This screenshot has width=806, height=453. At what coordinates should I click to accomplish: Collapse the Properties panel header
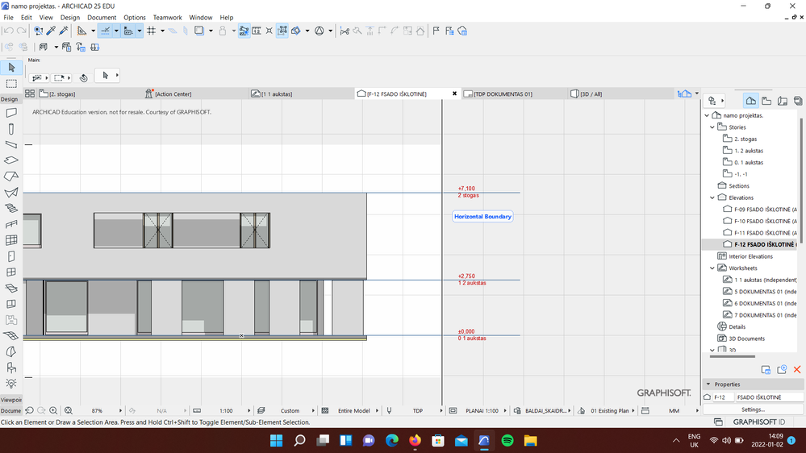(x=708, y=384)
